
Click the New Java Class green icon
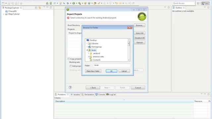(89, 3)
